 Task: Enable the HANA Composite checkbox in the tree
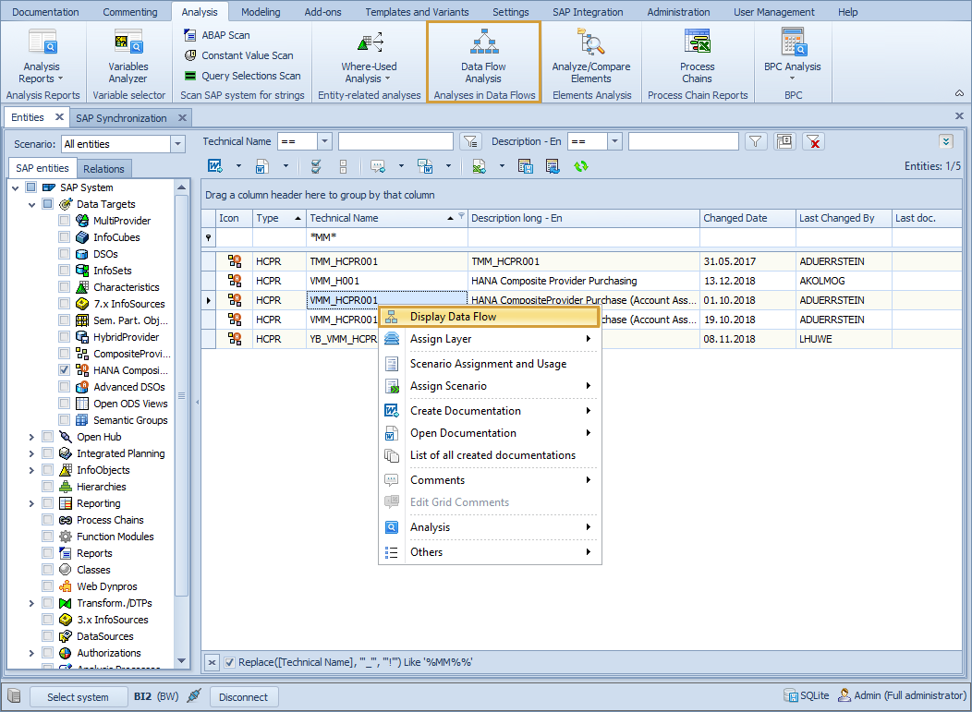(x=63, y=370)
